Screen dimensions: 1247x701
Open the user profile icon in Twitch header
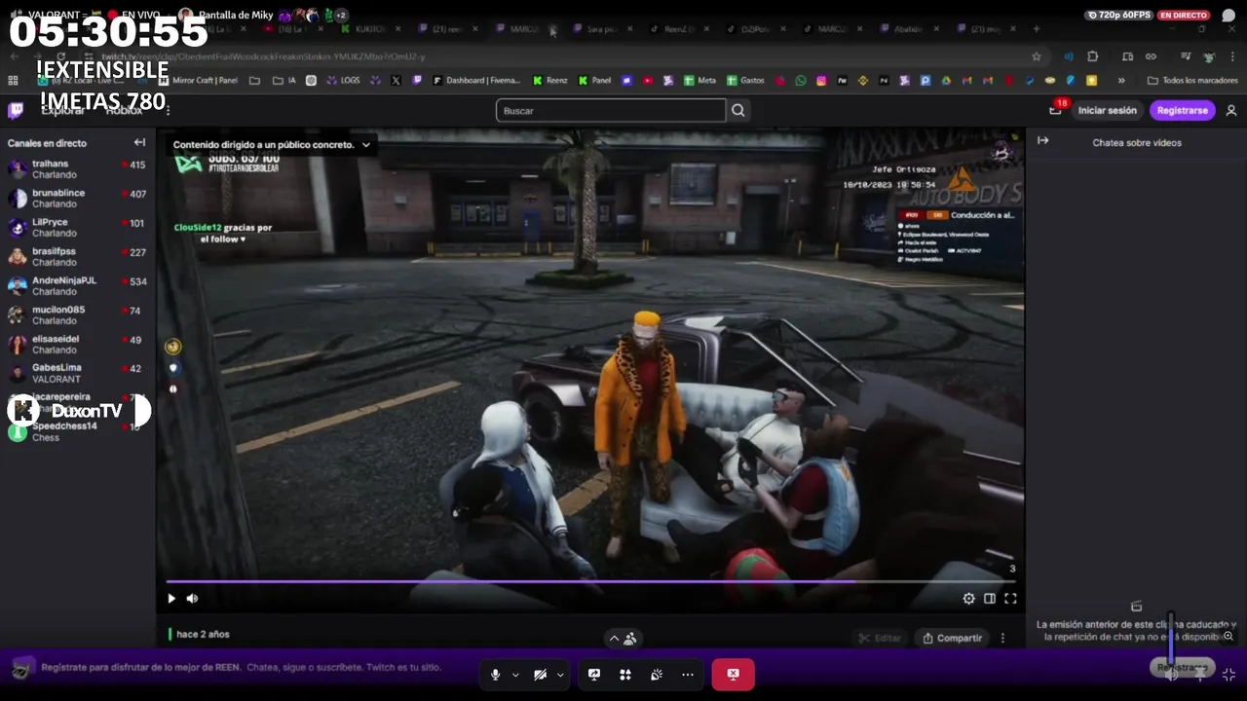1231,110
